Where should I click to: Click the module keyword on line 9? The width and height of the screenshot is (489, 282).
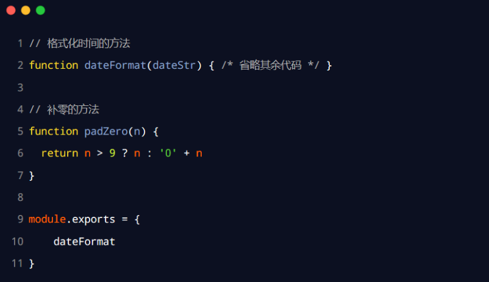click(x=47, y=219)
